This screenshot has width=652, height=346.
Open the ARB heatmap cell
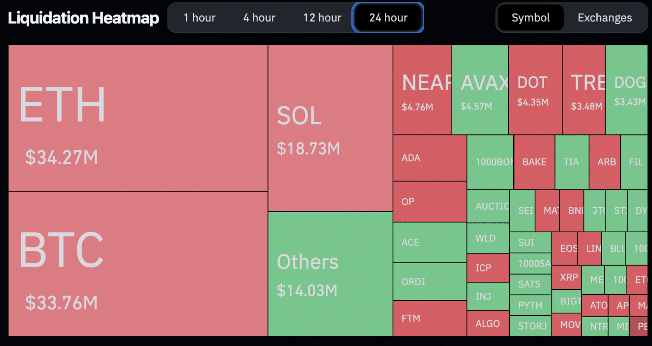click(605, 162)
